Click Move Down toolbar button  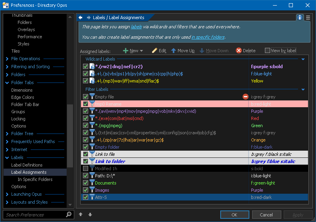pyautogui.click(x=214, y=51)
